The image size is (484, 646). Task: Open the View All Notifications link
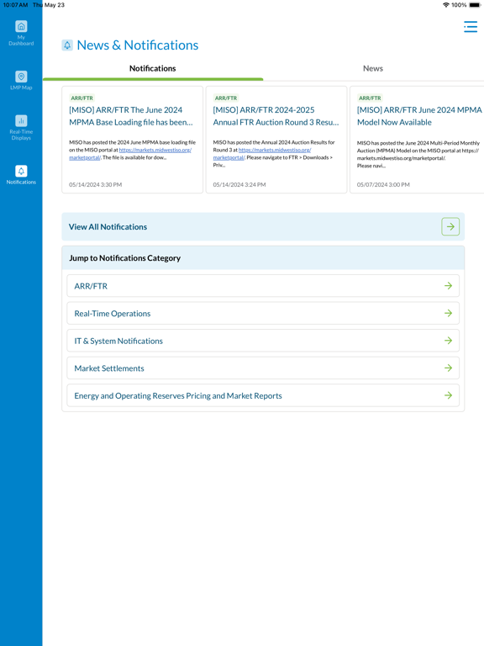coord(263,226)
